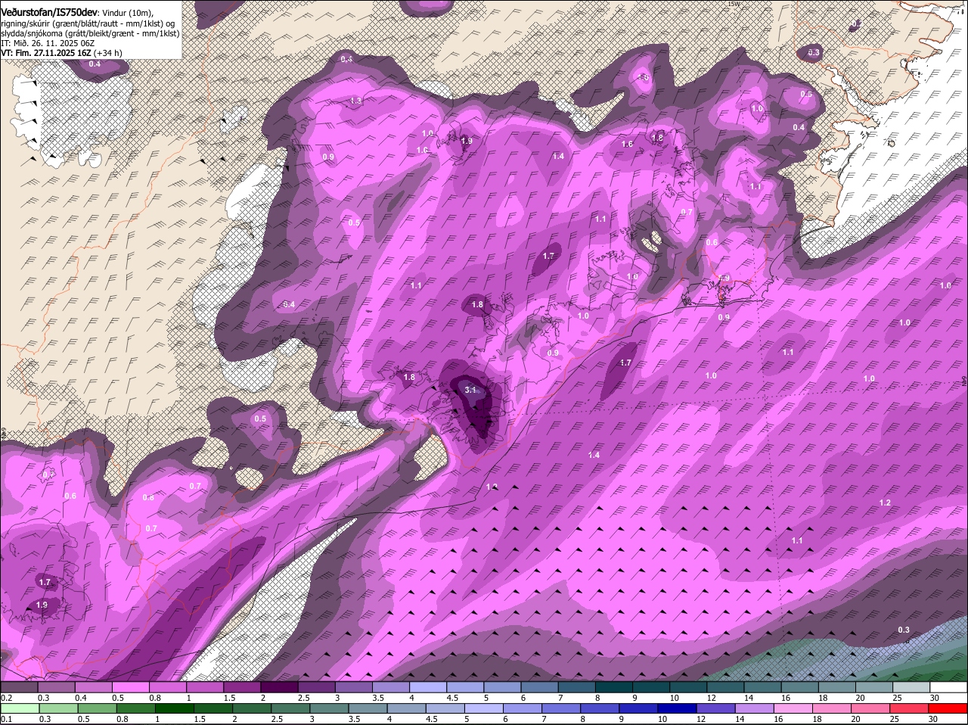Click the "1.2" precipitation value label on the map
Viewport: 968px width, 725px height.
tap(885, 503)
